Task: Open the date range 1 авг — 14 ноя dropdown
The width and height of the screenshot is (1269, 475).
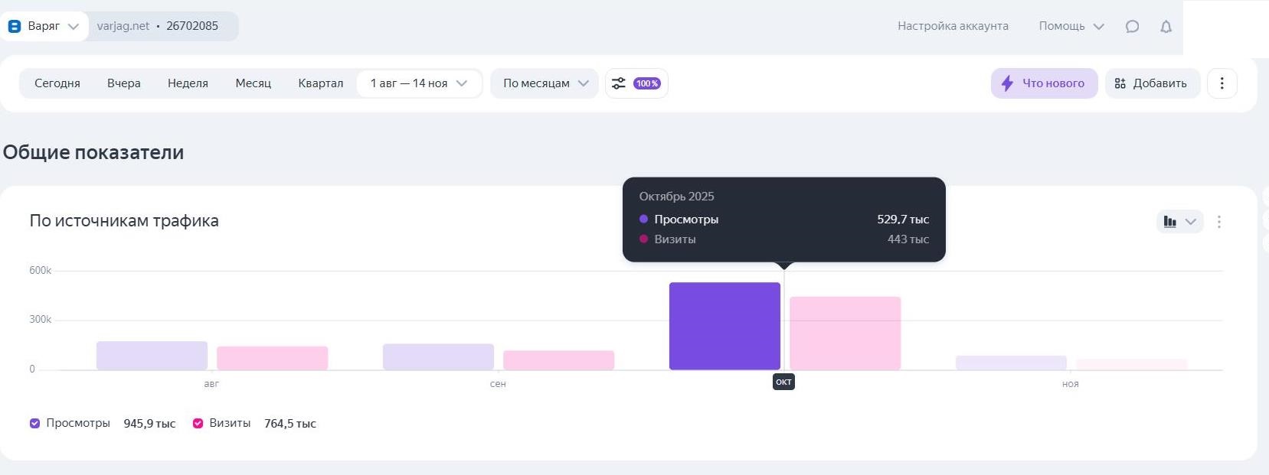Action: pos(418,83)
